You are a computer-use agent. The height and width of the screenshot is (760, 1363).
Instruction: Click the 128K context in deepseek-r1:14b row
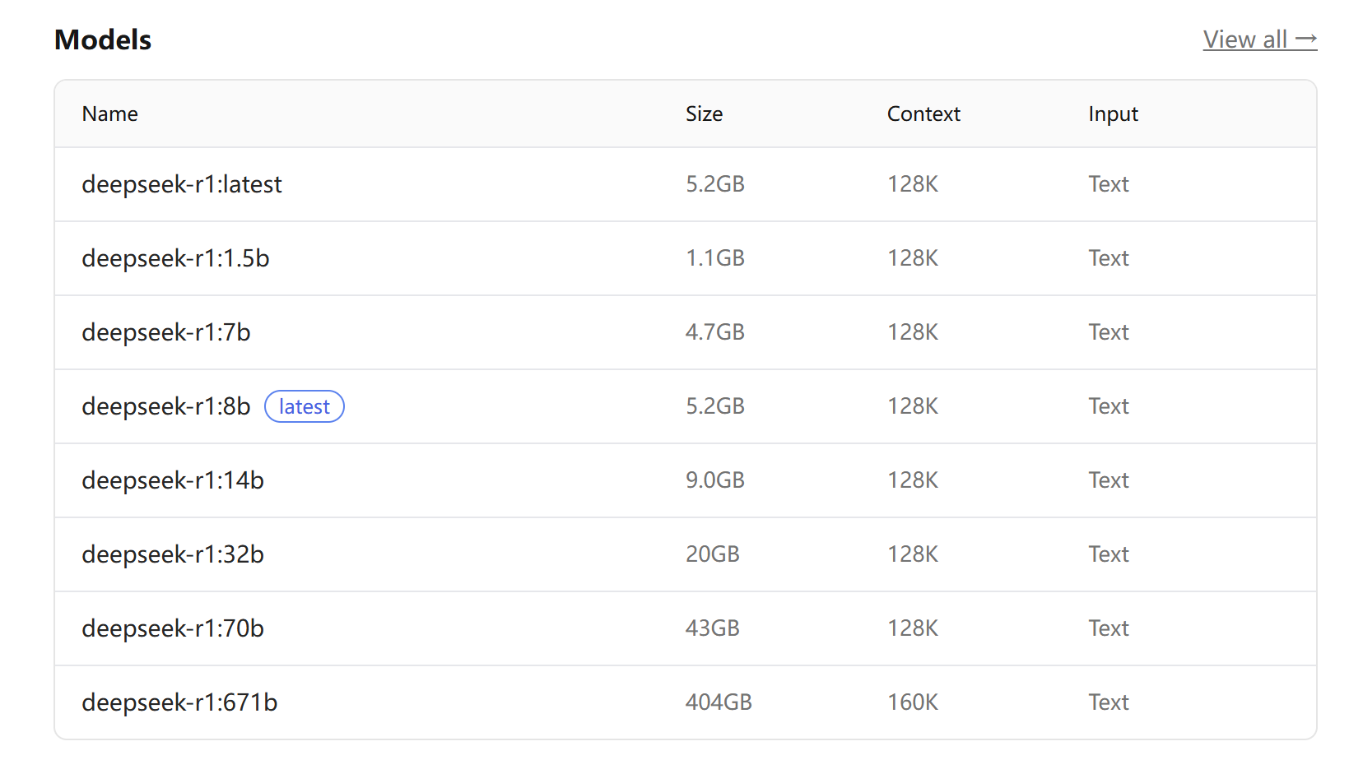913,480
